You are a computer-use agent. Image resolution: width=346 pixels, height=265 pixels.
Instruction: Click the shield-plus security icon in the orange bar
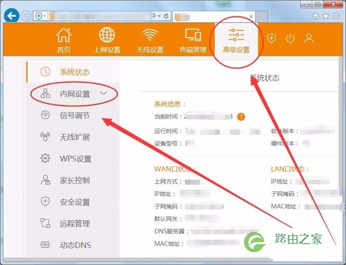[x=271, y=38]
